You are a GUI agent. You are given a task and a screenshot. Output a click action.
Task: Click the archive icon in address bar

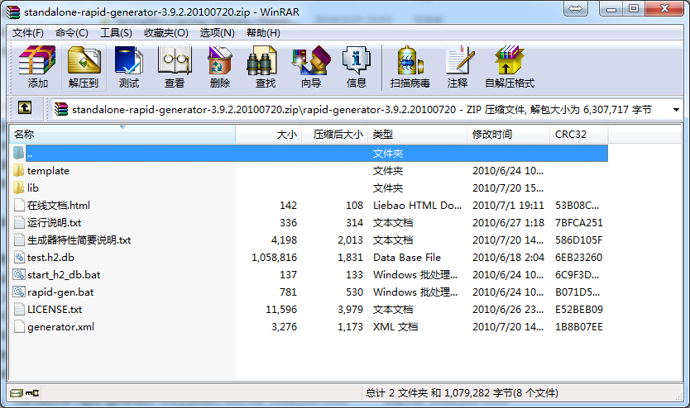(x=61, y=109)
